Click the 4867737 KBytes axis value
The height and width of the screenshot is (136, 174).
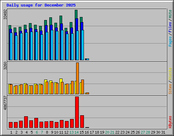pos(5,103)
